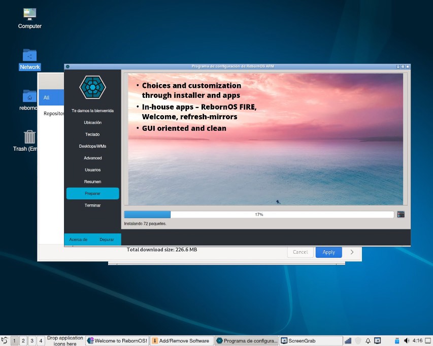Click Cancel in Add/Remove Software
433x346 pixels.
(x=300, y=252)
